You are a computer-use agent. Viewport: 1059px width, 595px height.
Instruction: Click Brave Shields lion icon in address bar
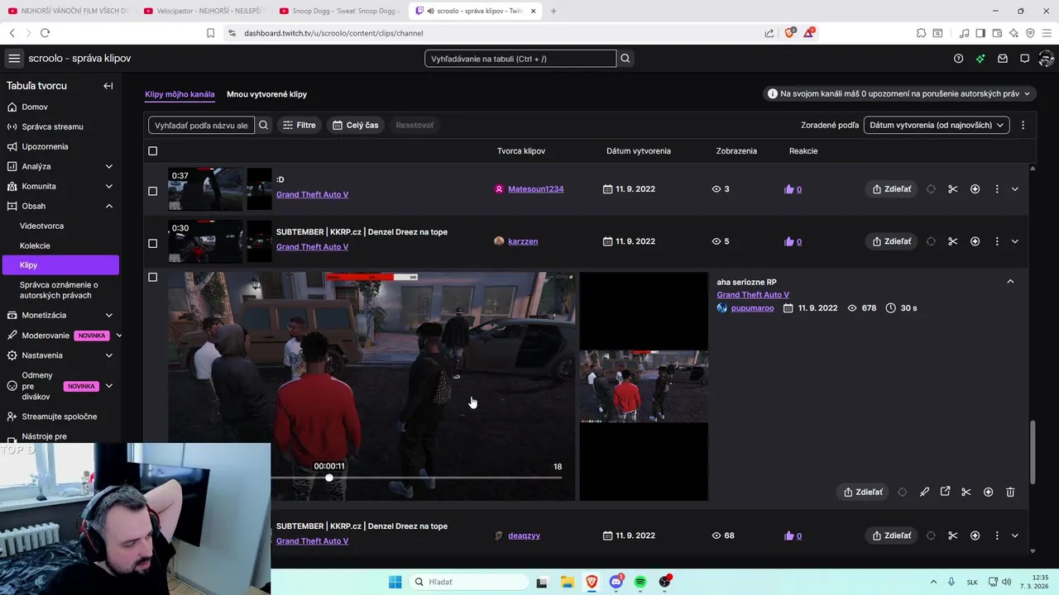pos(789,32)
